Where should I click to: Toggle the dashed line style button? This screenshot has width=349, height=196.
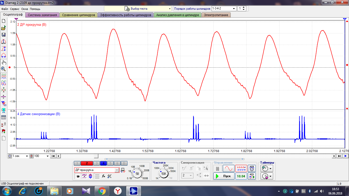pos(97,176)
